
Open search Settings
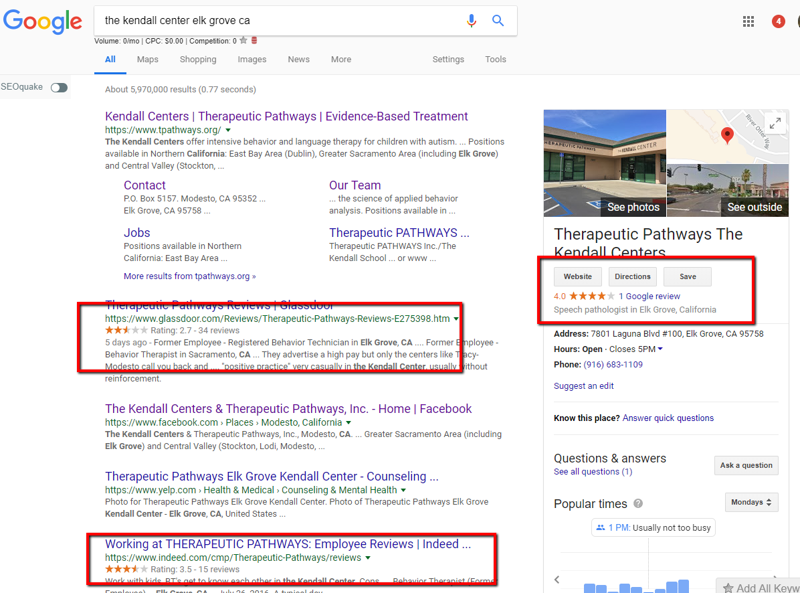[448, 59]
